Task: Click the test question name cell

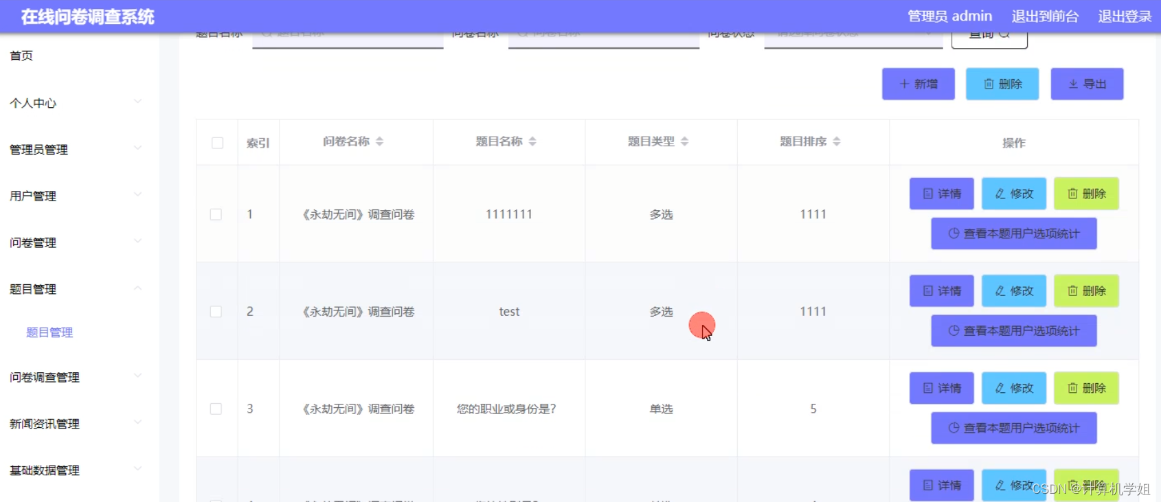Action: 509,312
